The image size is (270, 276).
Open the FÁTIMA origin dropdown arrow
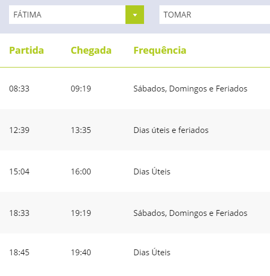[134, 15]
